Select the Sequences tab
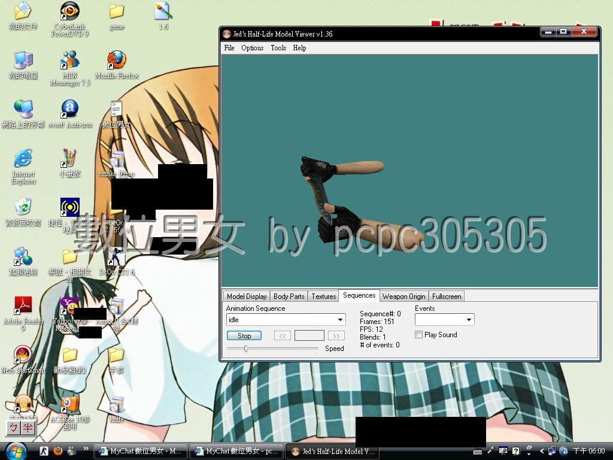The image size is (613, 460). pyautogui.click(x=359, y=295)
